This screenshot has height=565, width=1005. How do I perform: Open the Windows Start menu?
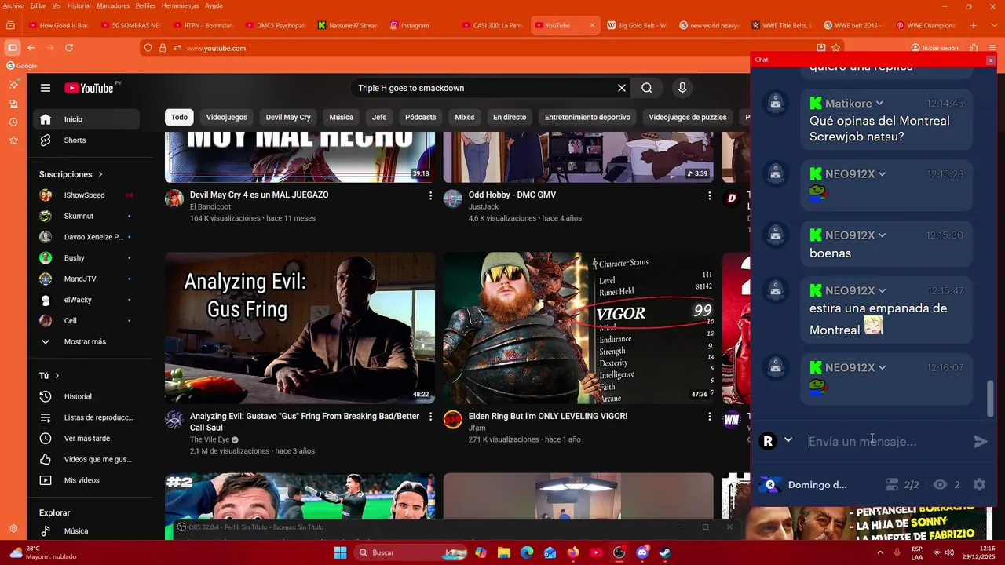pos(340,552)
